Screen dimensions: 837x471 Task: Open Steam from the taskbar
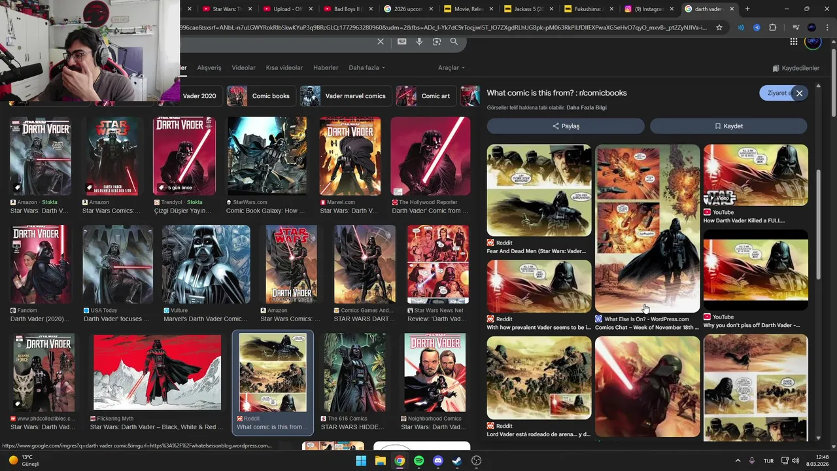pyautogui.click(x=457, y=461)
